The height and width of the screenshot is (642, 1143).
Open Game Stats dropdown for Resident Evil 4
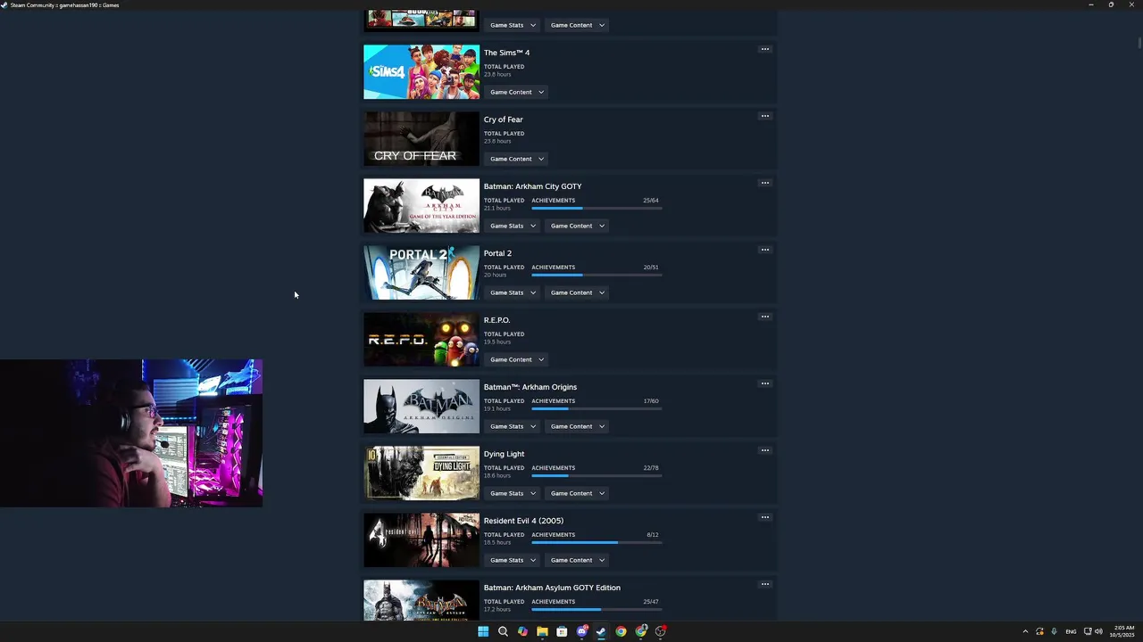point(513,560)
